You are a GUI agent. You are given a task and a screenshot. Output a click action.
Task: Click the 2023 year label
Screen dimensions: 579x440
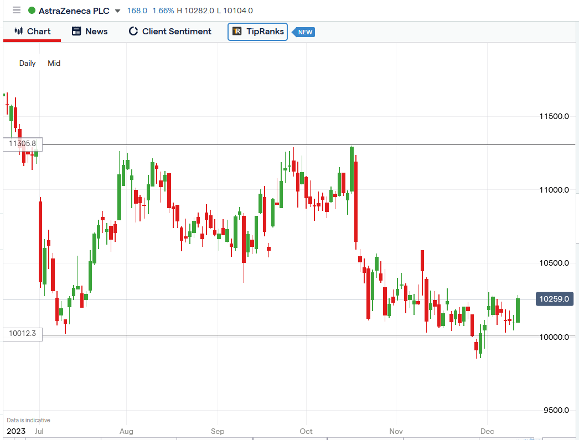[16, 431]
